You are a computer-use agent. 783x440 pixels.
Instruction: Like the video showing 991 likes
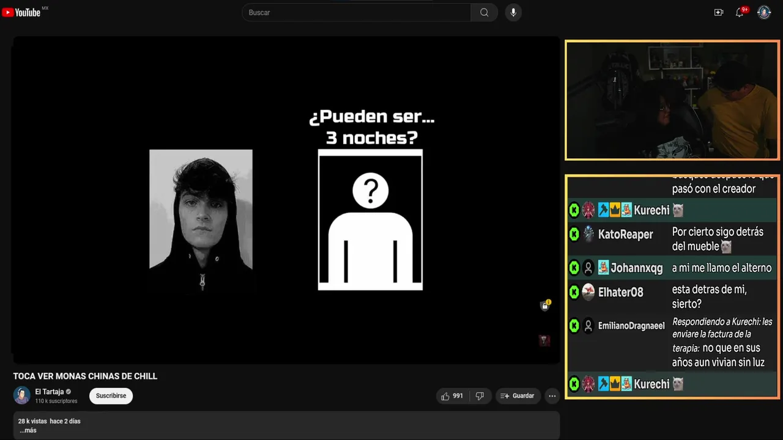pos(452,396)
